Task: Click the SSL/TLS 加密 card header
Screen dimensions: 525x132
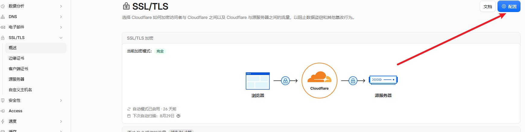Action: (x=321, y=38)
